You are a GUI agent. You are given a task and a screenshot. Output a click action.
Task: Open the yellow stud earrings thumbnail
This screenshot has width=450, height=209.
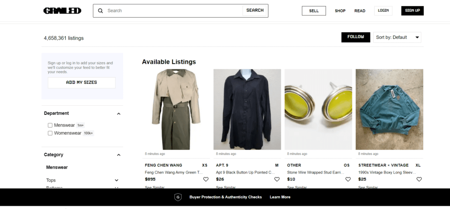pyautogui.click(x=318, y=110)
